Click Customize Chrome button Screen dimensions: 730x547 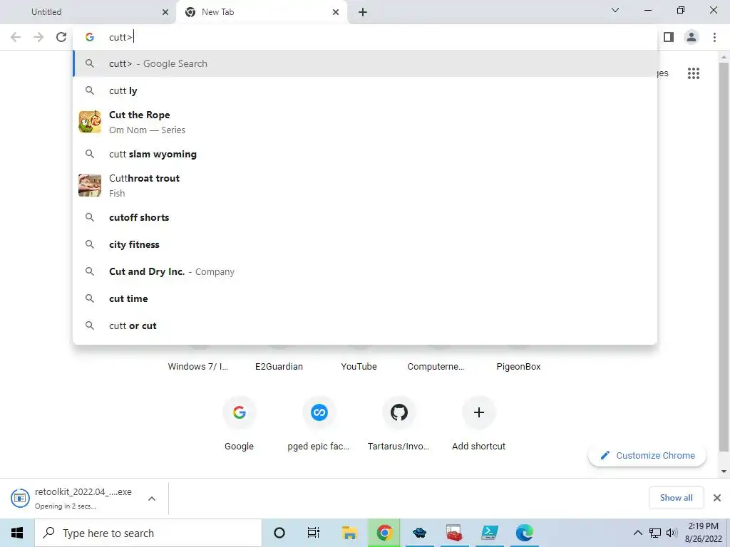click(647, 455)
